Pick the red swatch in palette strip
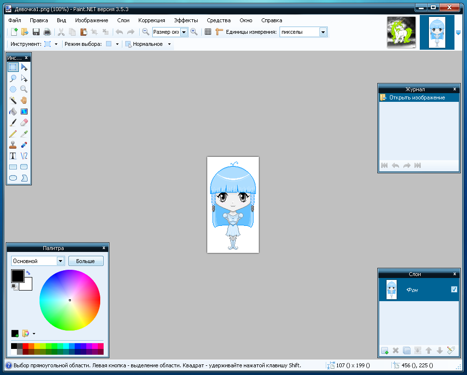 pyautogui.click(x=26, y=346)
